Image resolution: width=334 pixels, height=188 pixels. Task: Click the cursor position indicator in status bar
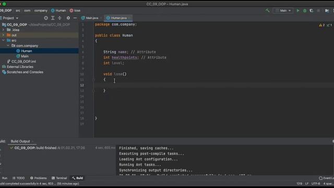pyautogui.click(x=299, y=183)
